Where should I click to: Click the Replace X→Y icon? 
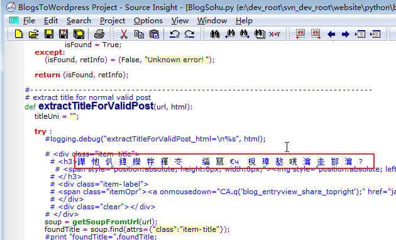tap(275, 34)
